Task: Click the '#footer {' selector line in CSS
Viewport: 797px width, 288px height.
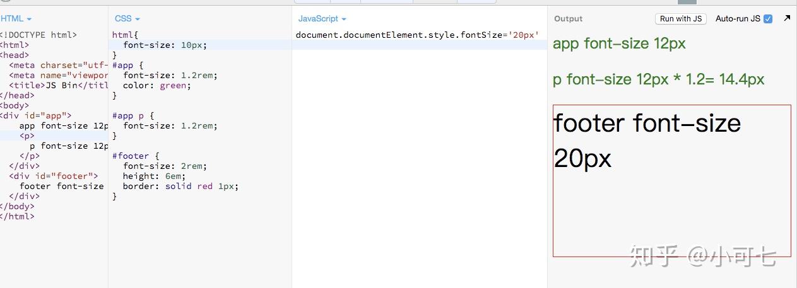Action: click(x=136, y=156)
